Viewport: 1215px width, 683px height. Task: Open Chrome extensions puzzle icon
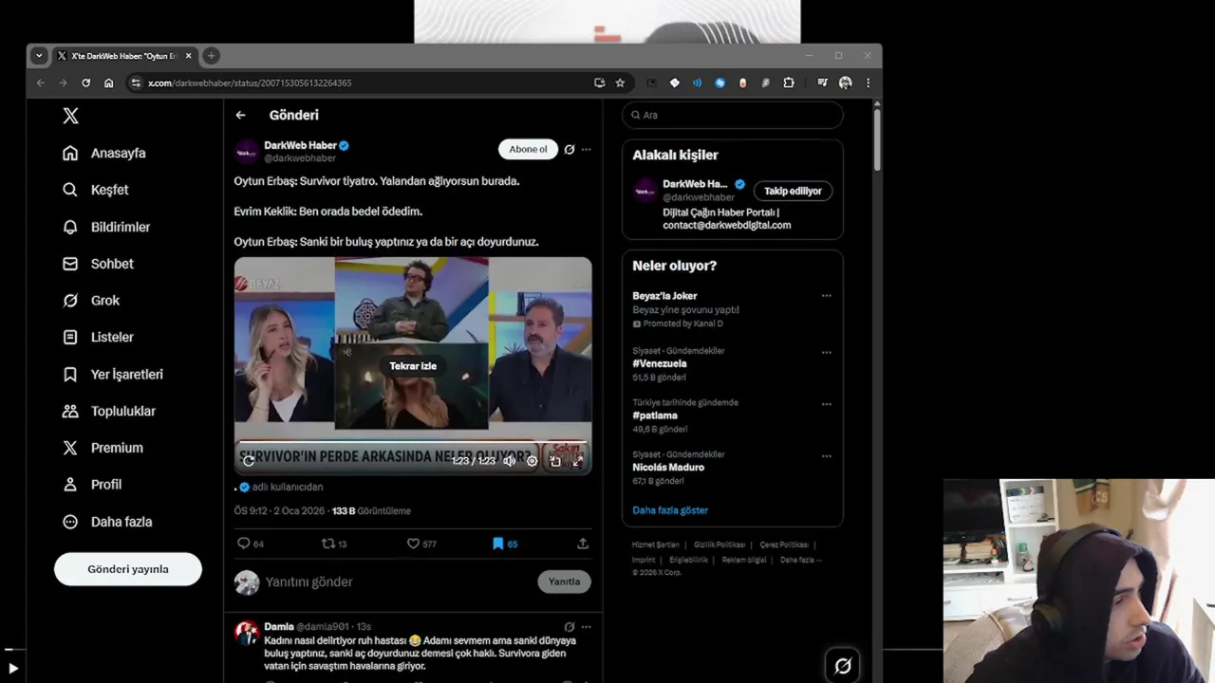789,83
